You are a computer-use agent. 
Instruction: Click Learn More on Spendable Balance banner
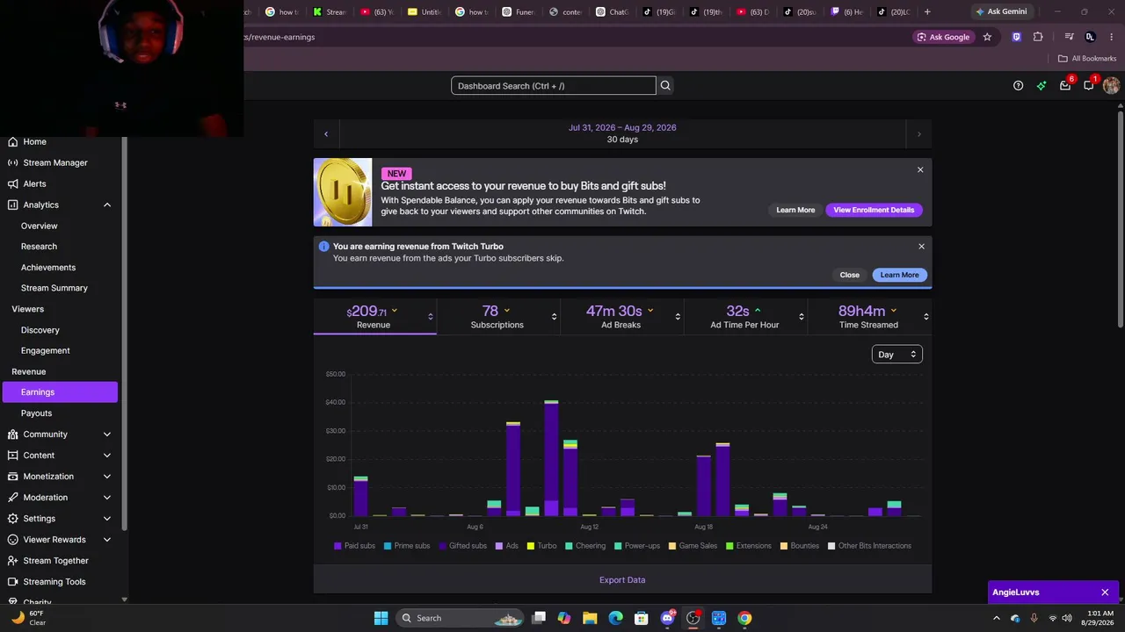795,210
